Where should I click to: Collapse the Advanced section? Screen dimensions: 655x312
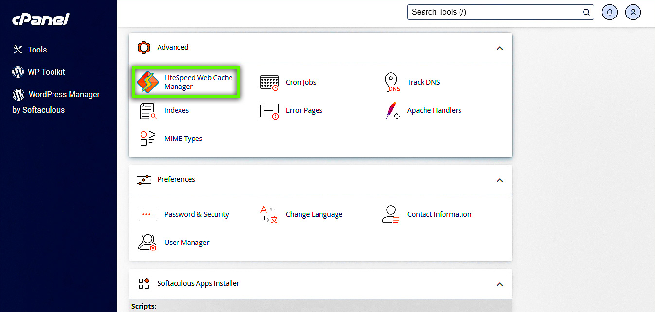pos(500,48)
